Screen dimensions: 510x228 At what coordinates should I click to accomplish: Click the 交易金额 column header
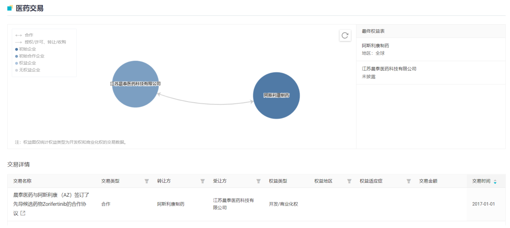coord(428,181)
